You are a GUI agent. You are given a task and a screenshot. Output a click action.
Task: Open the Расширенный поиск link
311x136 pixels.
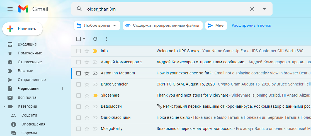click(251, 26)
